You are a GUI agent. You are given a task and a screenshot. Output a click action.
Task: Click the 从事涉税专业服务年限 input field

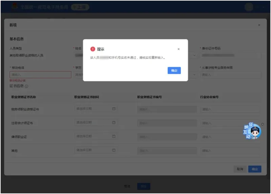tap(230, 75)
